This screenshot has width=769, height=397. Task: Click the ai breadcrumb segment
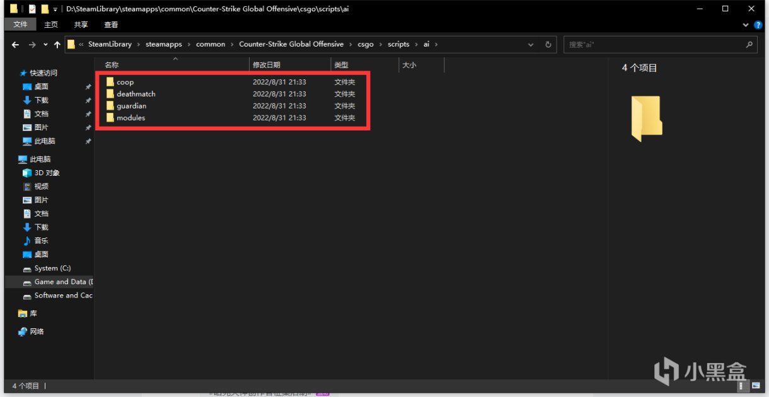pos(427,45)
